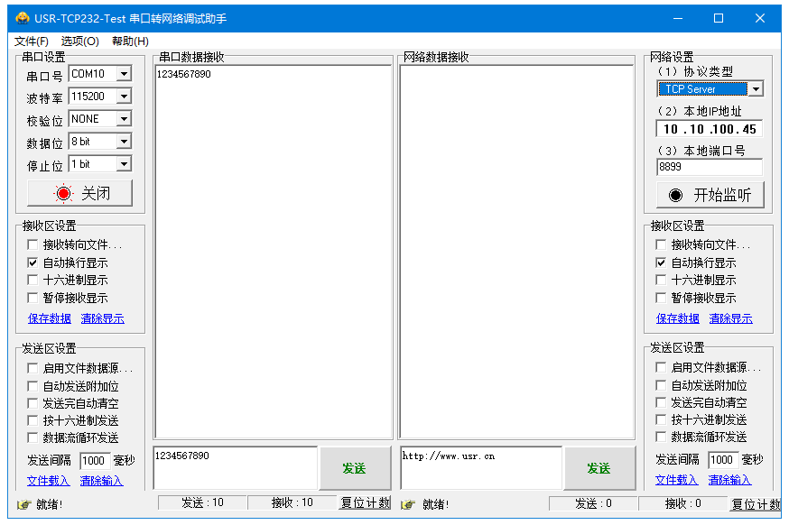Open the 选项(O) menu
The image size is (789, 525).
click(80, 41)
